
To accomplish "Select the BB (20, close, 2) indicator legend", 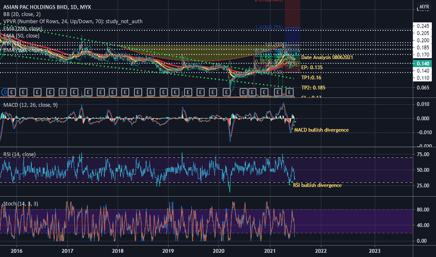I will point(22,14).
